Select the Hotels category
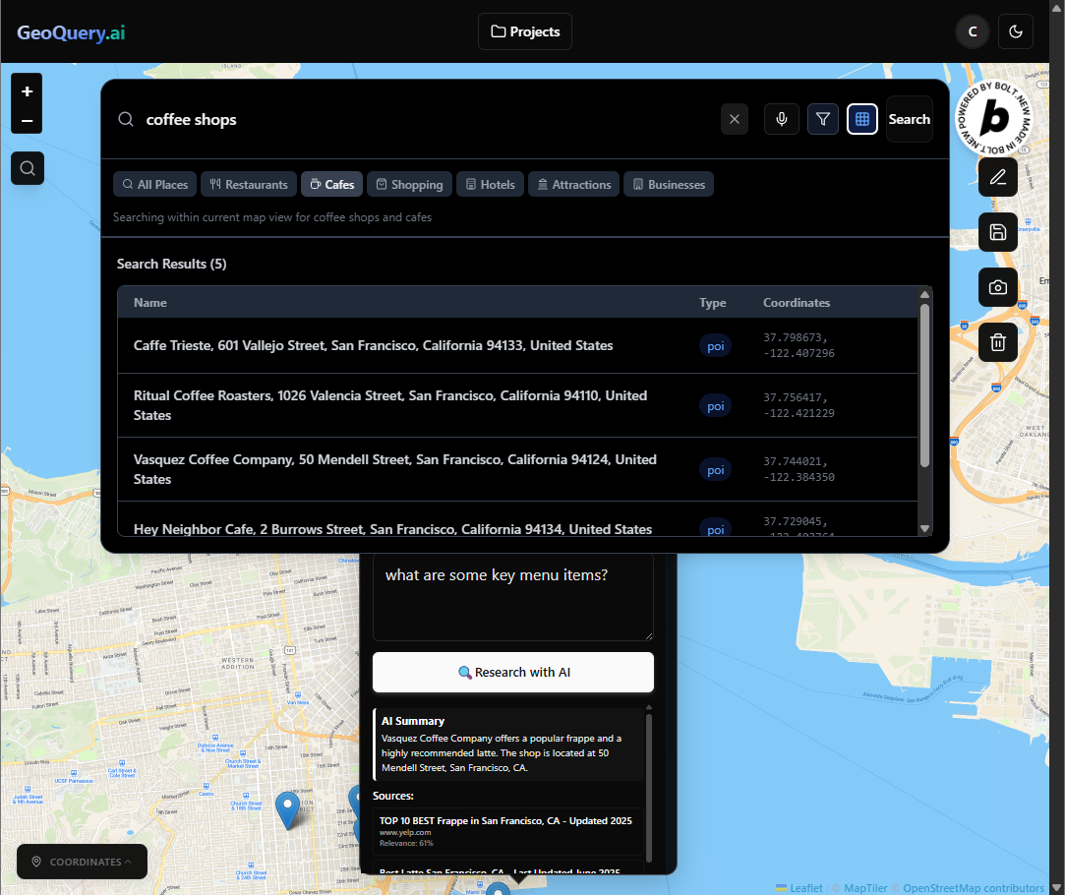Screen dimensions: 1065x895 click(491, 184)
